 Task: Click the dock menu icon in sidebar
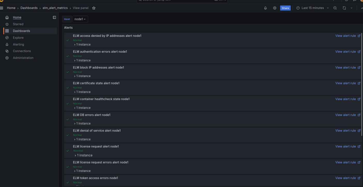[x=54, y=18]
